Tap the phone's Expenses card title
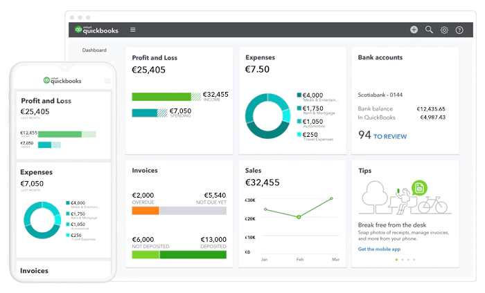Viewport: 485px width, 293px height. 37,172
